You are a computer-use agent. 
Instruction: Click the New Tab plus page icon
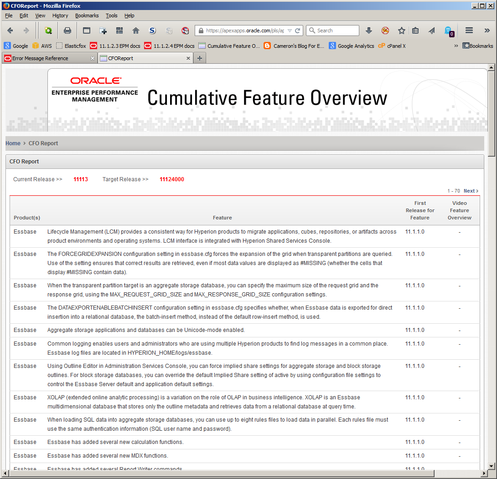[103, 31]
